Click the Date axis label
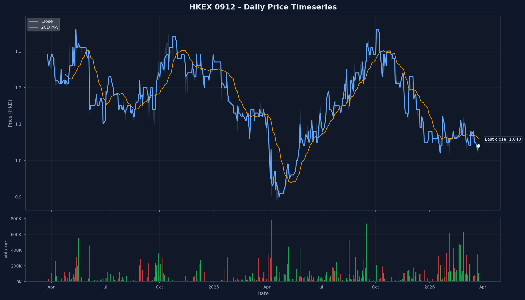 point(263,294)
